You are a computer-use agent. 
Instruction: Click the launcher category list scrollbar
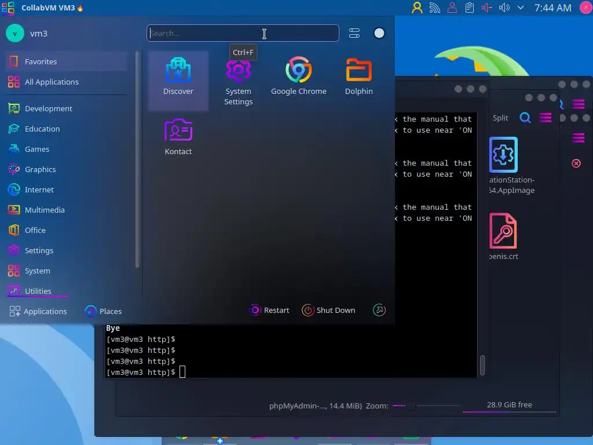click(137, 160)
